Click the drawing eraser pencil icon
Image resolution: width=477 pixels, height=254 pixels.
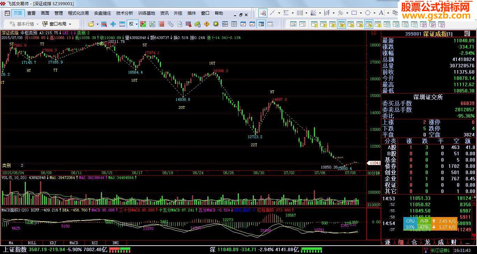tap(263, 13)
